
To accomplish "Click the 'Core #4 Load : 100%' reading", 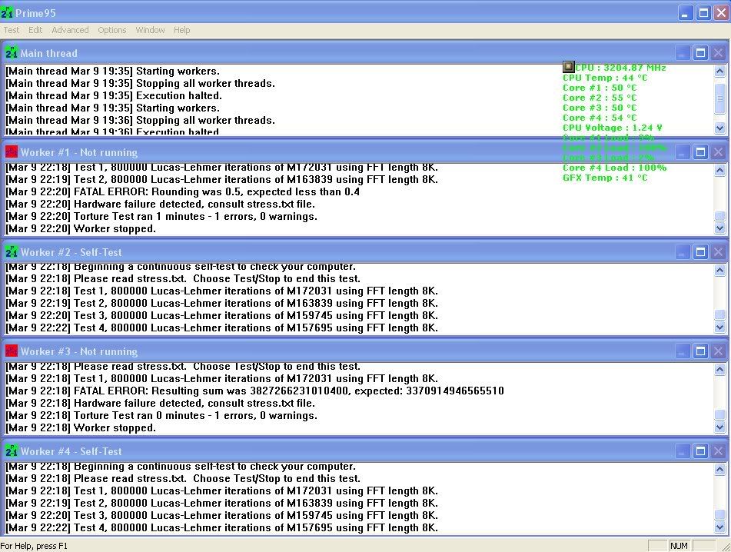I will click(x=614, y=168).
